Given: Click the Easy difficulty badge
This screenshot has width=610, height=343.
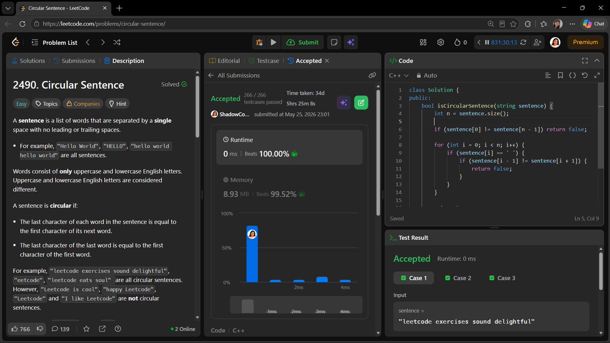Looking at the screenshot, I should [21, 104].
